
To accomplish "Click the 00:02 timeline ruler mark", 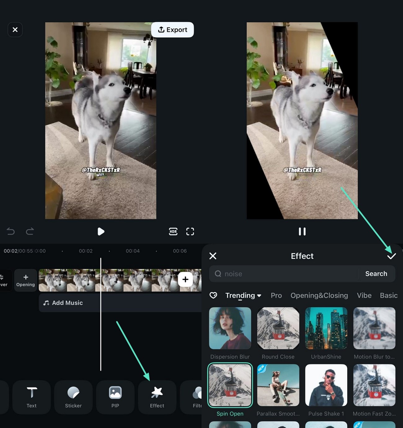I will point(86,251).
